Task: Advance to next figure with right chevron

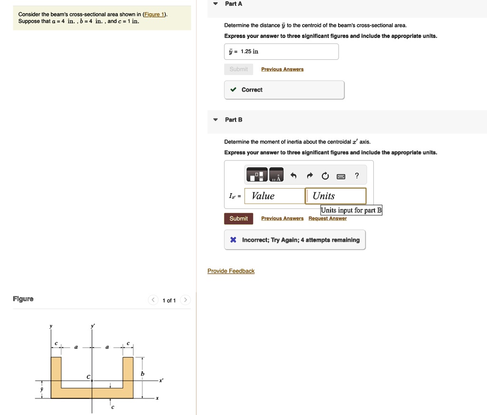Action: 185,300
